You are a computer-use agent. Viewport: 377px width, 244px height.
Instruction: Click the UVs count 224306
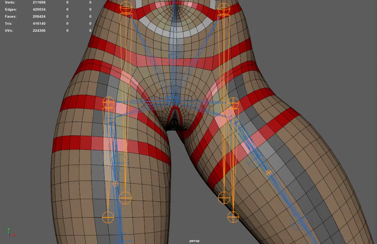click(39, 30)
